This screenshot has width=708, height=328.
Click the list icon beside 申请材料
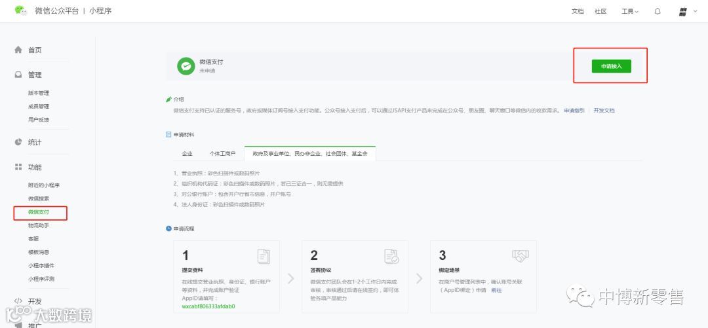point(169,134)
